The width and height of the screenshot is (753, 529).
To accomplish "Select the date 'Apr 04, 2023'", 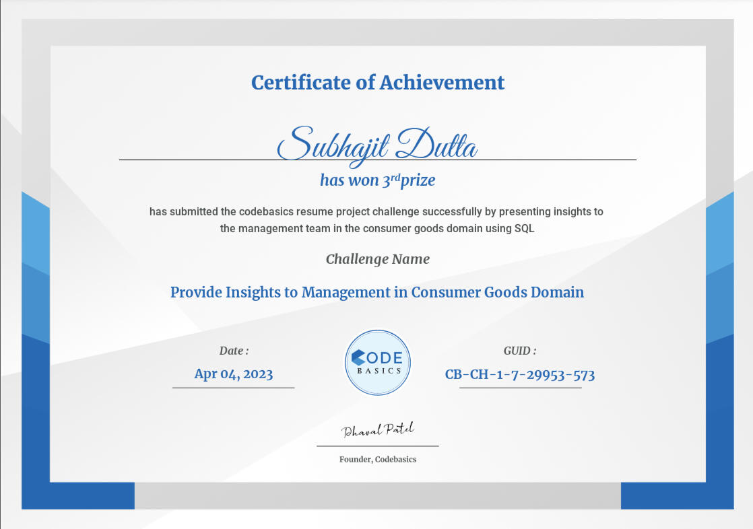I will tap(234, 374).
